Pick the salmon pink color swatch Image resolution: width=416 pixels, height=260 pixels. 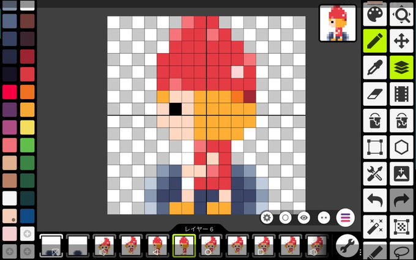point(10,145)
